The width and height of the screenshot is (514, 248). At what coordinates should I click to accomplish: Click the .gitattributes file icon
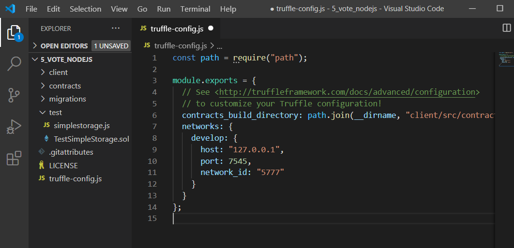click(x=41, y=152)
